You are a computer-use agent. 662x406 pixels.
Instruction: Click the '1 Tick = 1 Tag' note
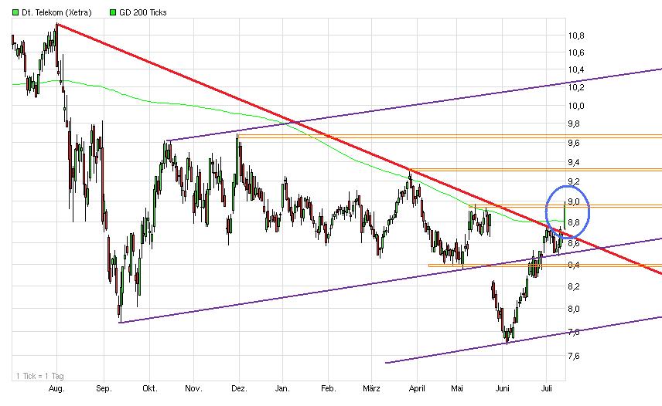pos(40,376)
